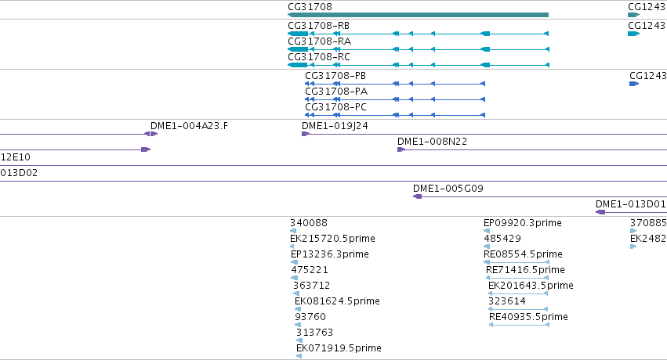Click the CG31708-RB terminal thick exon
This screenshot has width=667, height=360.
[298, 34]
